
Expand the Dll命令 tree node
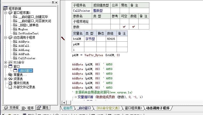[x=6, y=62]
